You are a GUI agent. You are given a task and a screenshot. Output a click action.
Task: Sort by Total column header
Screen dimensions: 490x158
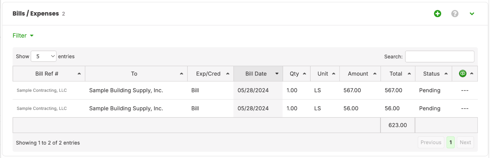click(x=398, y=74)
